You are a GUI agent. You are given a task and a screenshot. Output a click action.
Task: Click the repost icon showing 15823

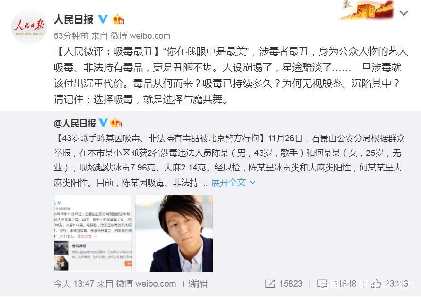(270, 284)
